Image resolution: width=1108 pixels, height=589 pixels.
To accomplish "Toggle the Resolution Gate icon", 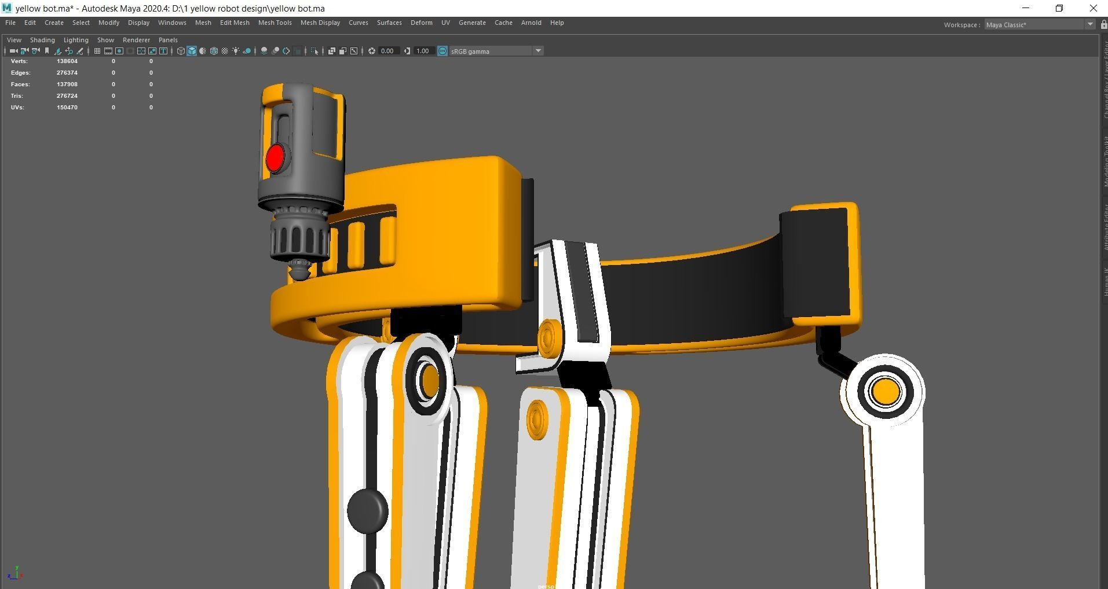I will (x=119, y=51).
